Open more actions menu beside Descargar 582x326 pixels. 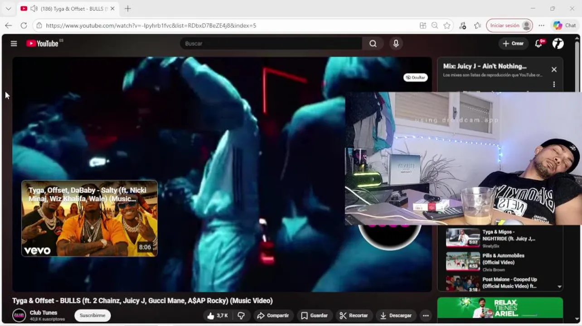pyautogui.click(x=426, y=316)
